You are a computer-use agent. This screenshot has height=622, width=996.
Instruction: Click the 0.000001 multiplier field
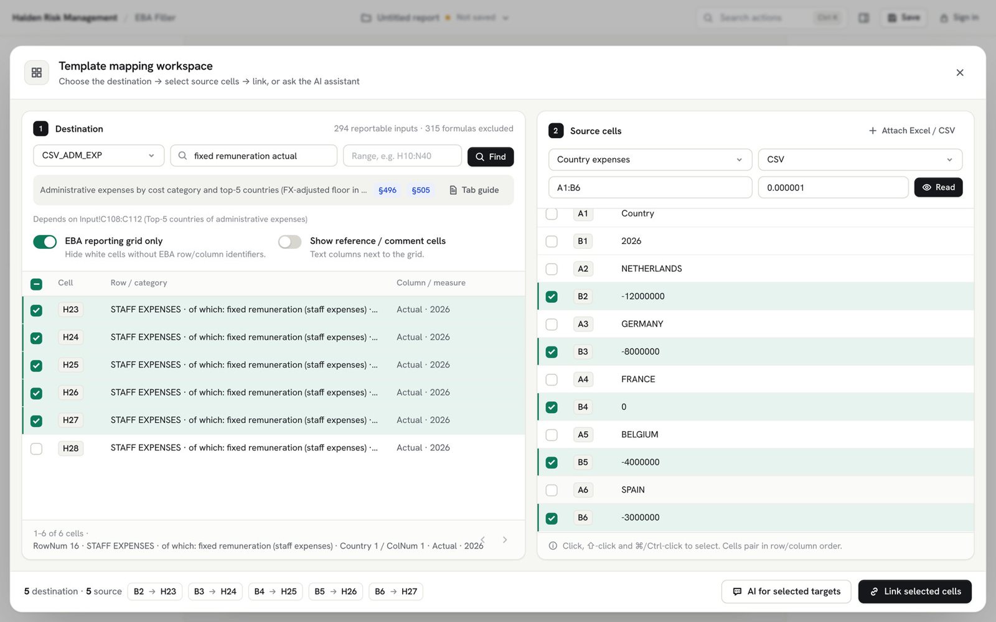click(833, 187)
